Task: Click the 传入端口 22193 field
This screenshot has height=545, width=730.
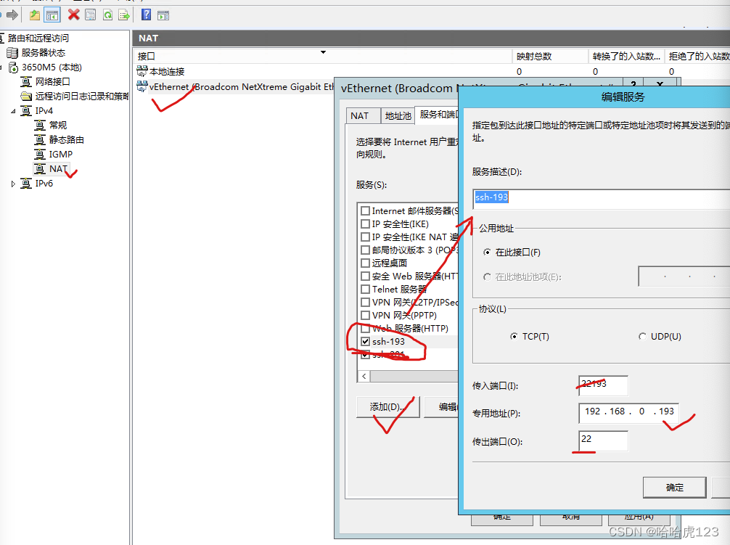Action: pos(603,385)
